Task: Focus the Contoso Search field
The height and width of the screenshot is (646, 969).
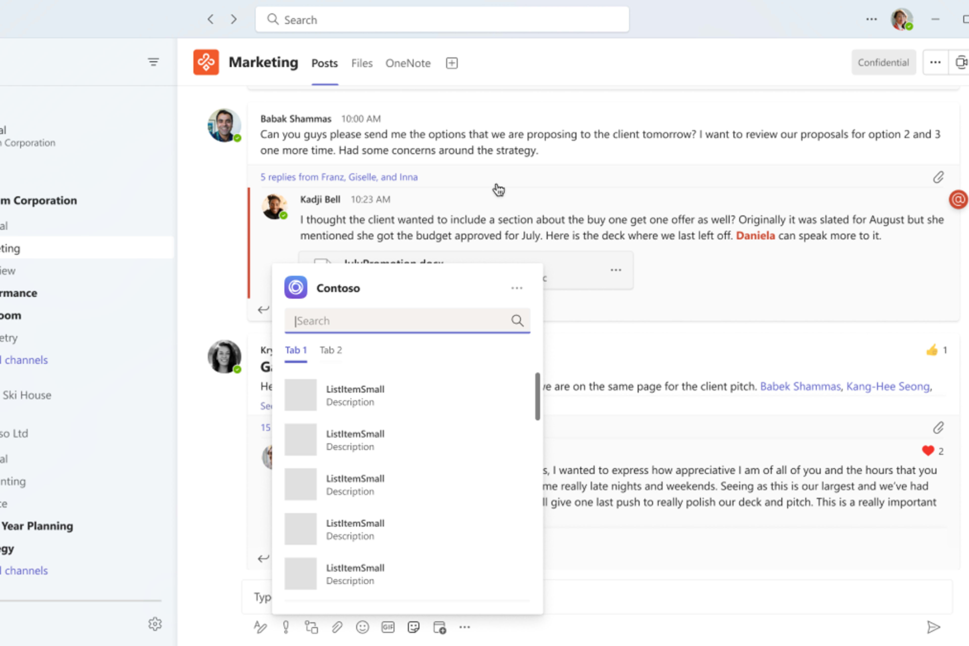Action: pyautogui.click(x=407, y=320)
